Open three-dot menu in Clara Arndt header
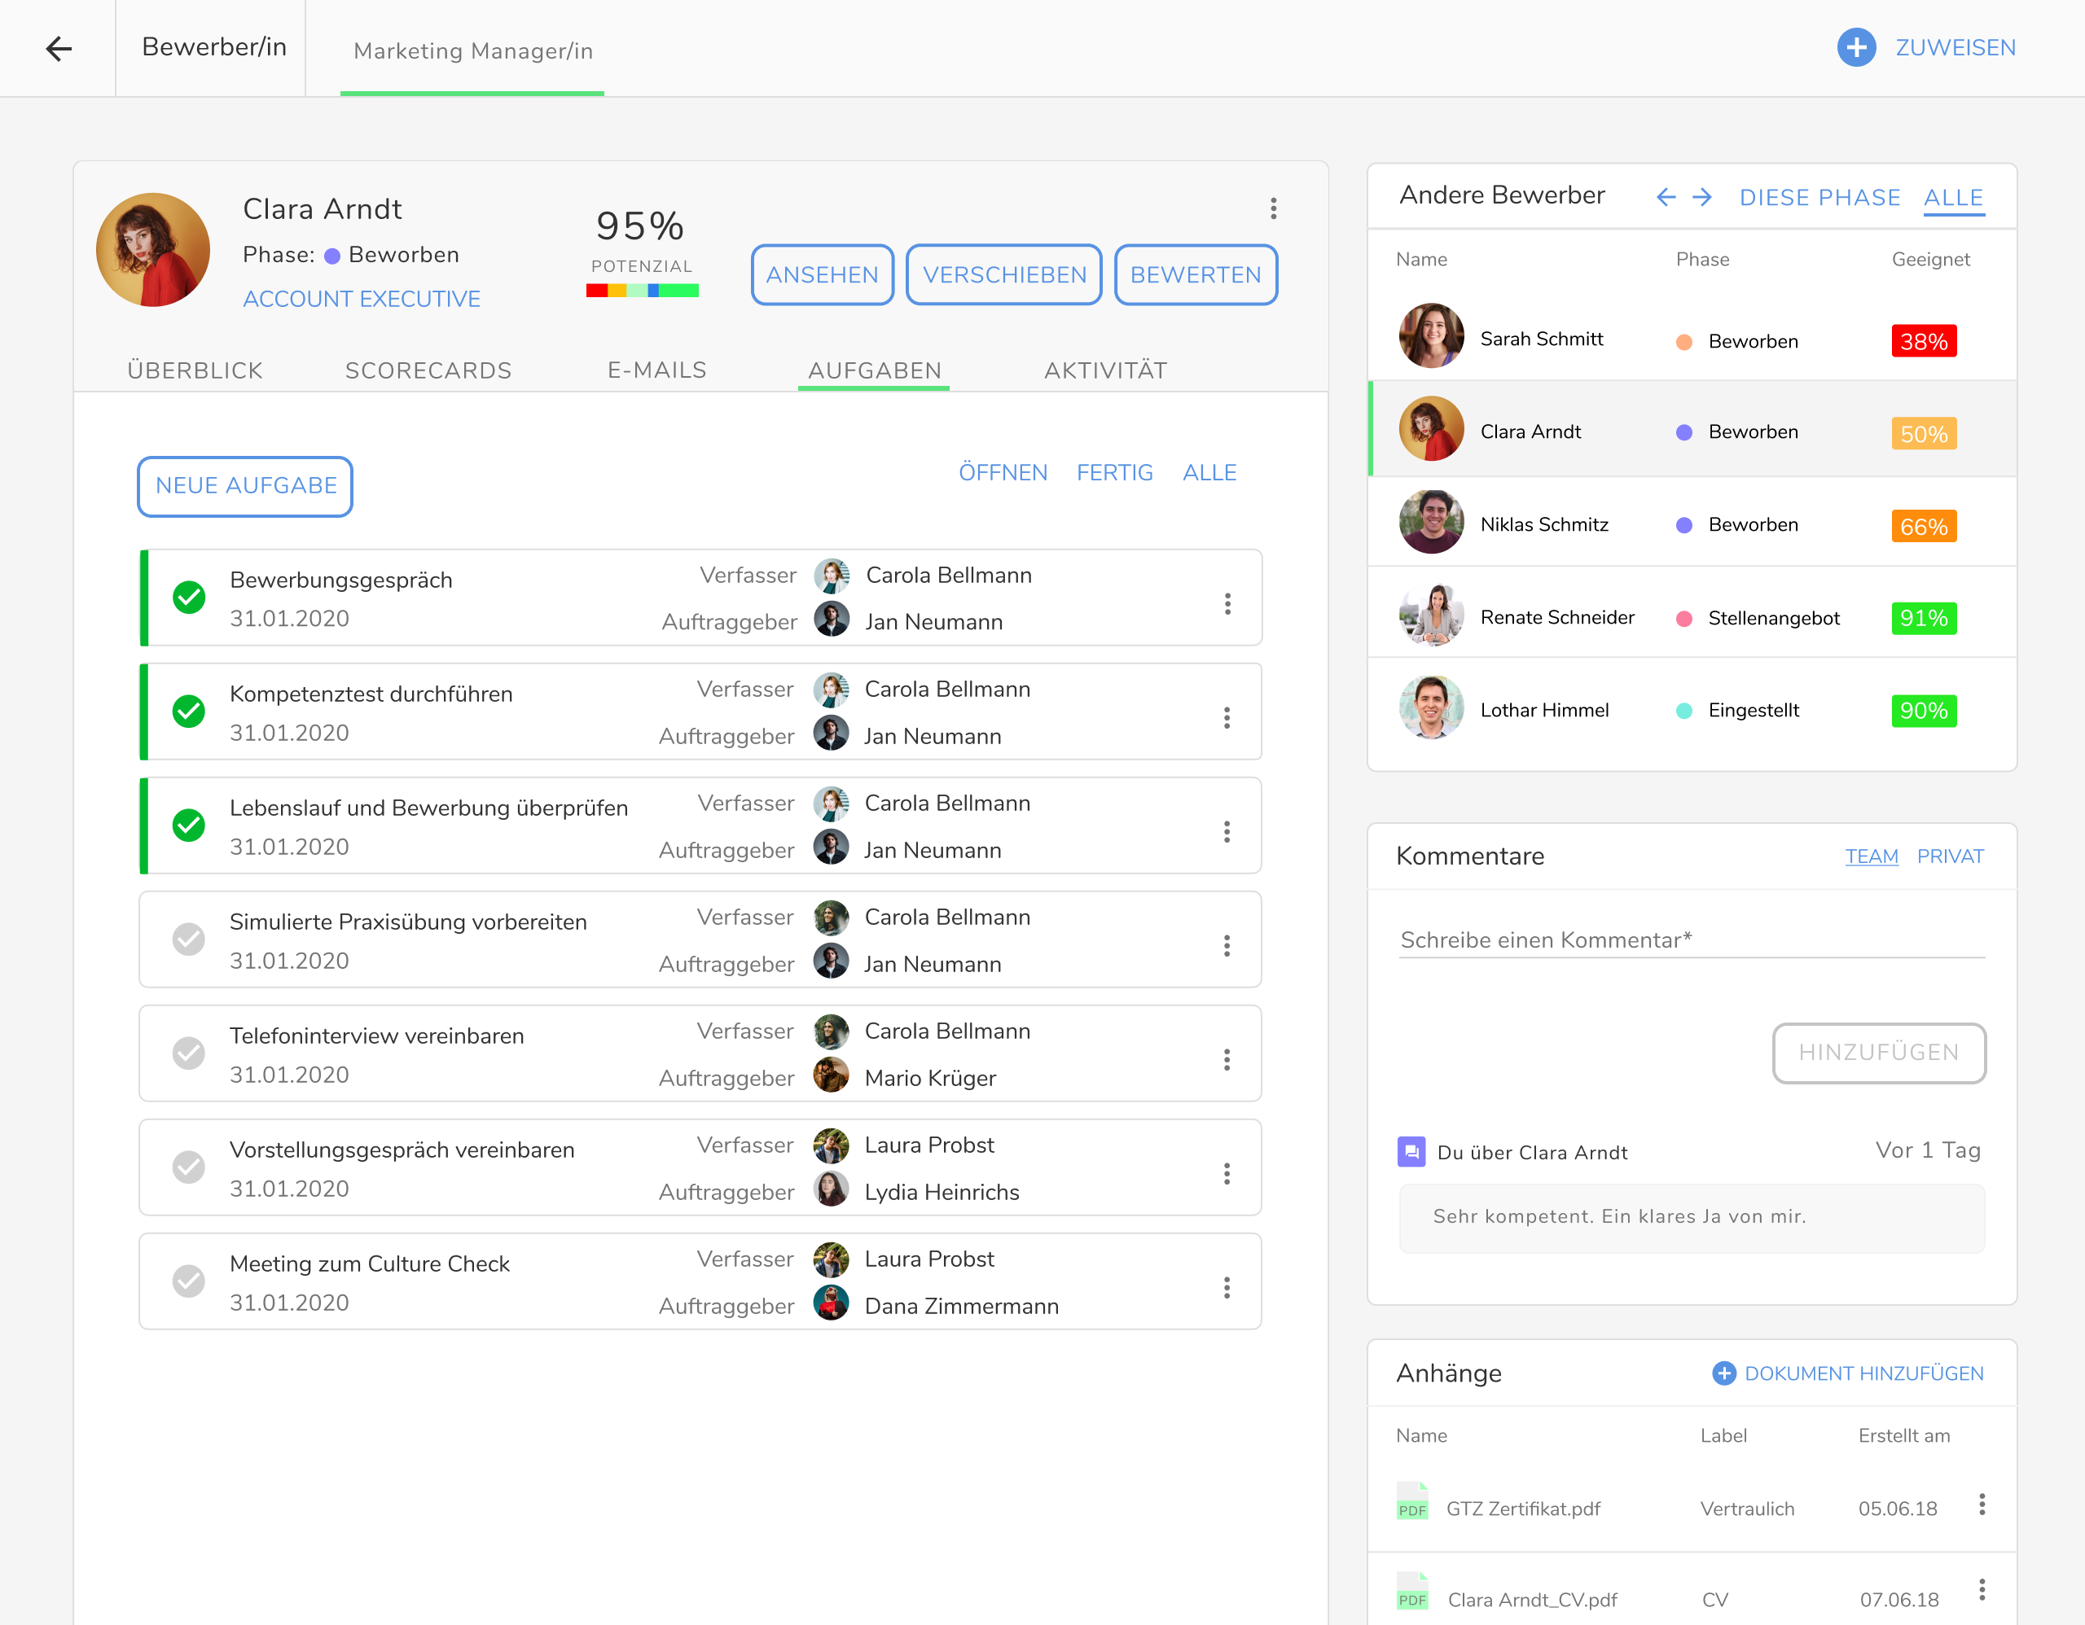The image size is (2085, 1625). 1272,209
